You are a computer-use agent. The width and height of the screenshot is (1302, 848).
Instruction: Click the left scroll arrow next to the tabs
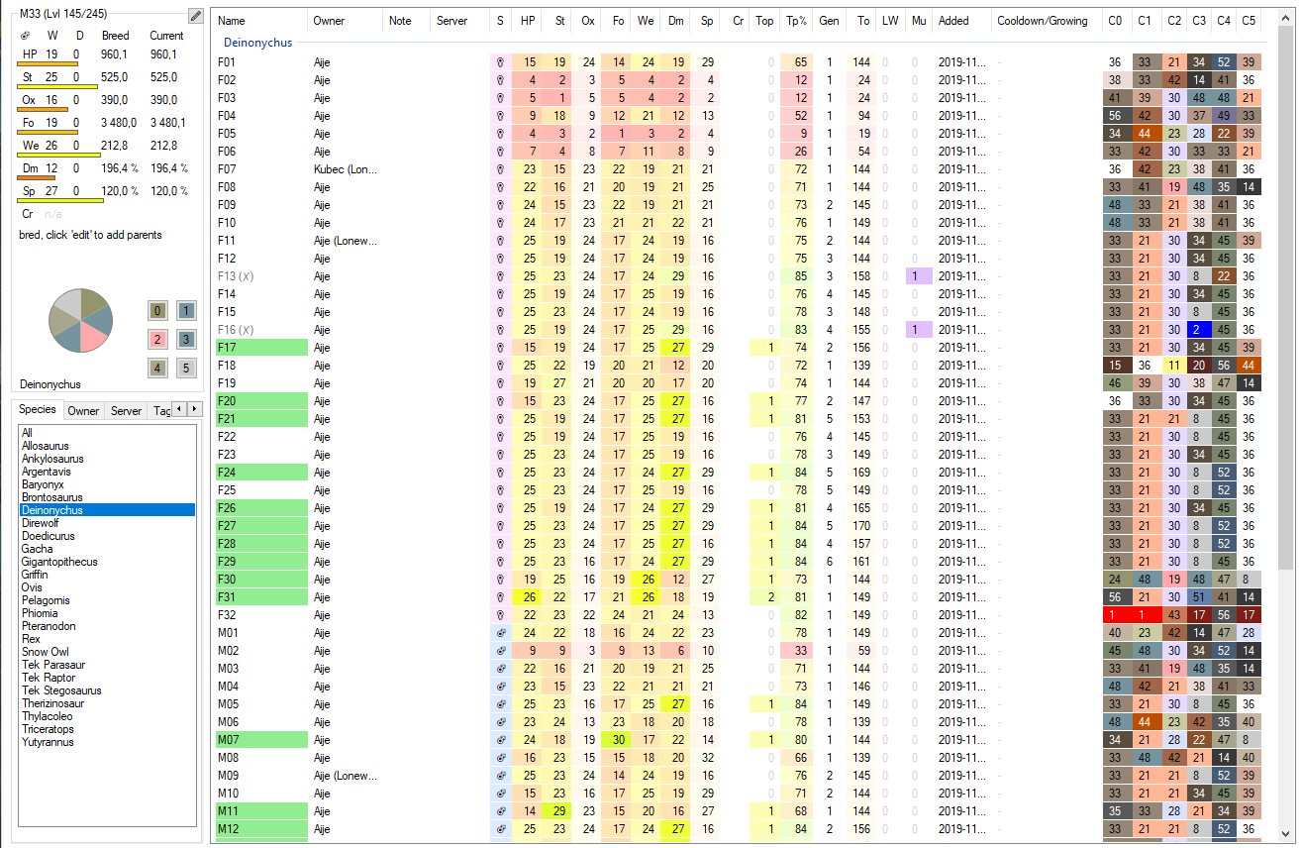pos(177,408)
